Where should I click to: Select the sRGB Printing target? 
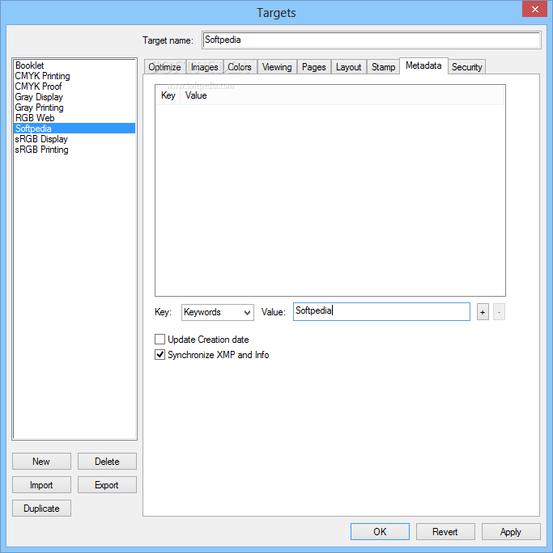[x=74, y=150]
